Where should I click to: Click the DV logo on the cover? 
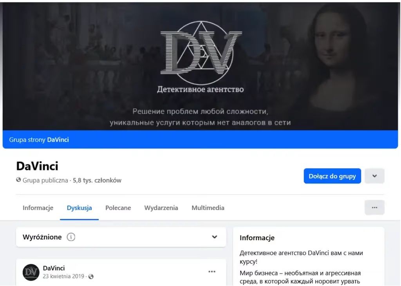(201, 53)
